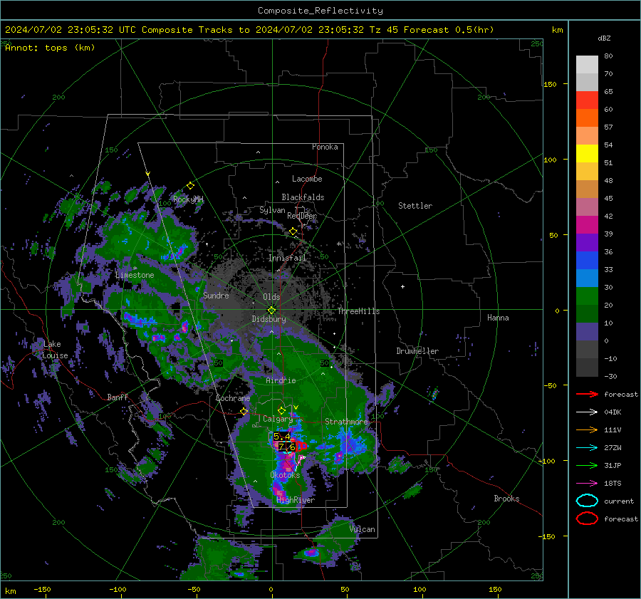Click the Cochrane city label
Screen dimensions: 641x599
[x=233, y=398]
